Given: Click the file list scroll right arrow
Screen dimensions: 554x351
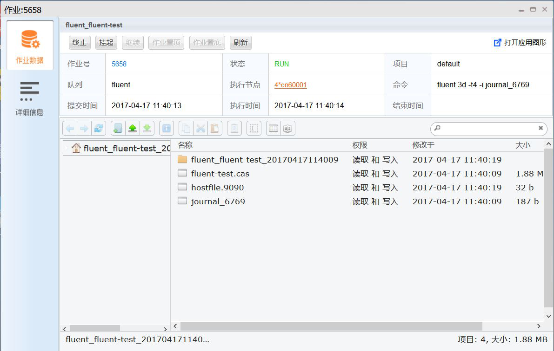Looking at the screenshot, I should [x=539, y=326].
